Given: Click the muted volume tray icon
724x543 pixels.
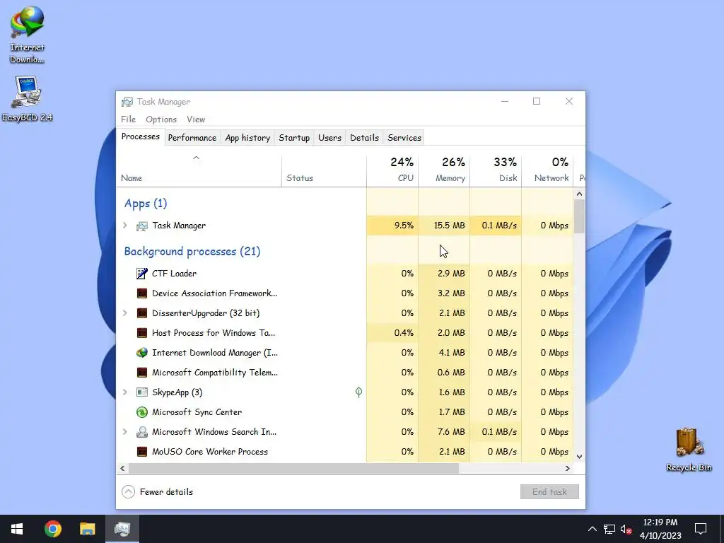Looking at the screenshot, I should coord(626,529).
